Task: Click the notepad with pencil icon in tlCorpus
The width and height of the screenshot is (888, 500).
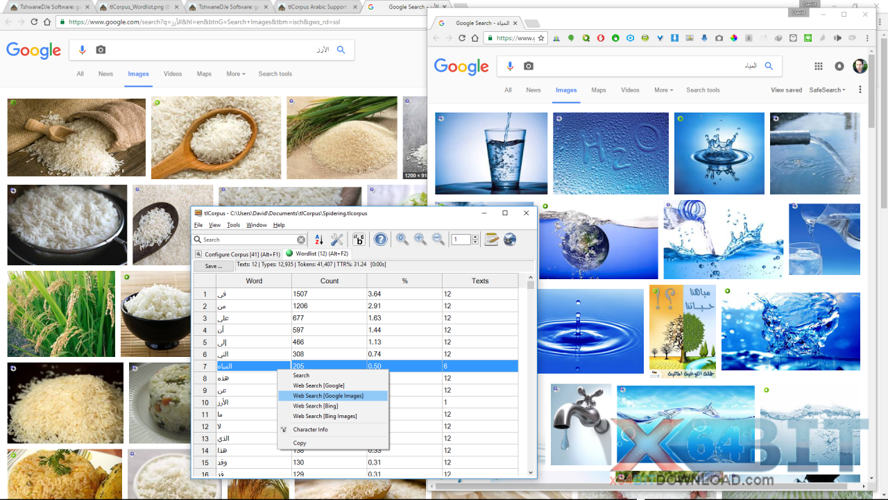Action: 492,240
